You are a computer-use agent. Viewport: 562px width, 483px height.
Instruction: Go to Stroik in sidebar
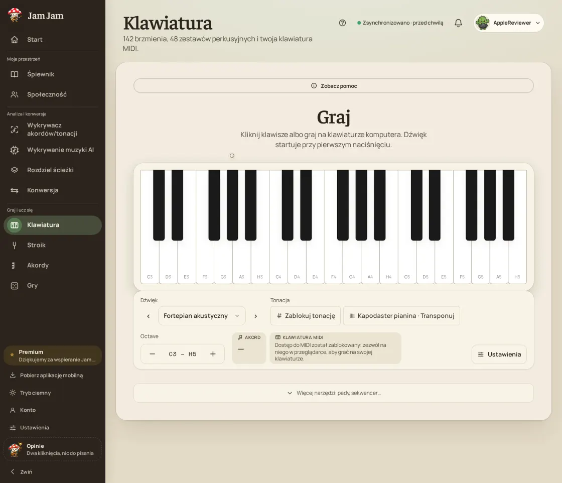pos(52,245)
